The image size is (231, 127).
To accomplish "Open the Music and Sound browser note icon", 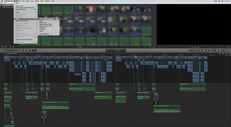I will [207, 50].
